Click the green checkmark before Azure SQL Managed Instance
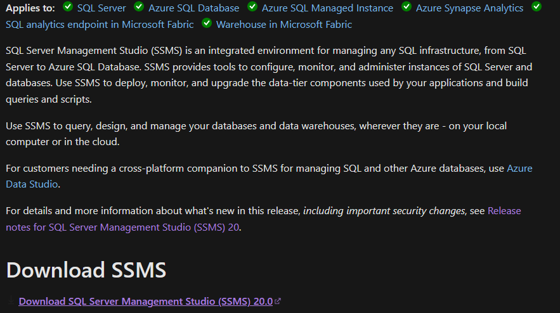This screenshot has width=560, height=313. (x=252, y=6)
